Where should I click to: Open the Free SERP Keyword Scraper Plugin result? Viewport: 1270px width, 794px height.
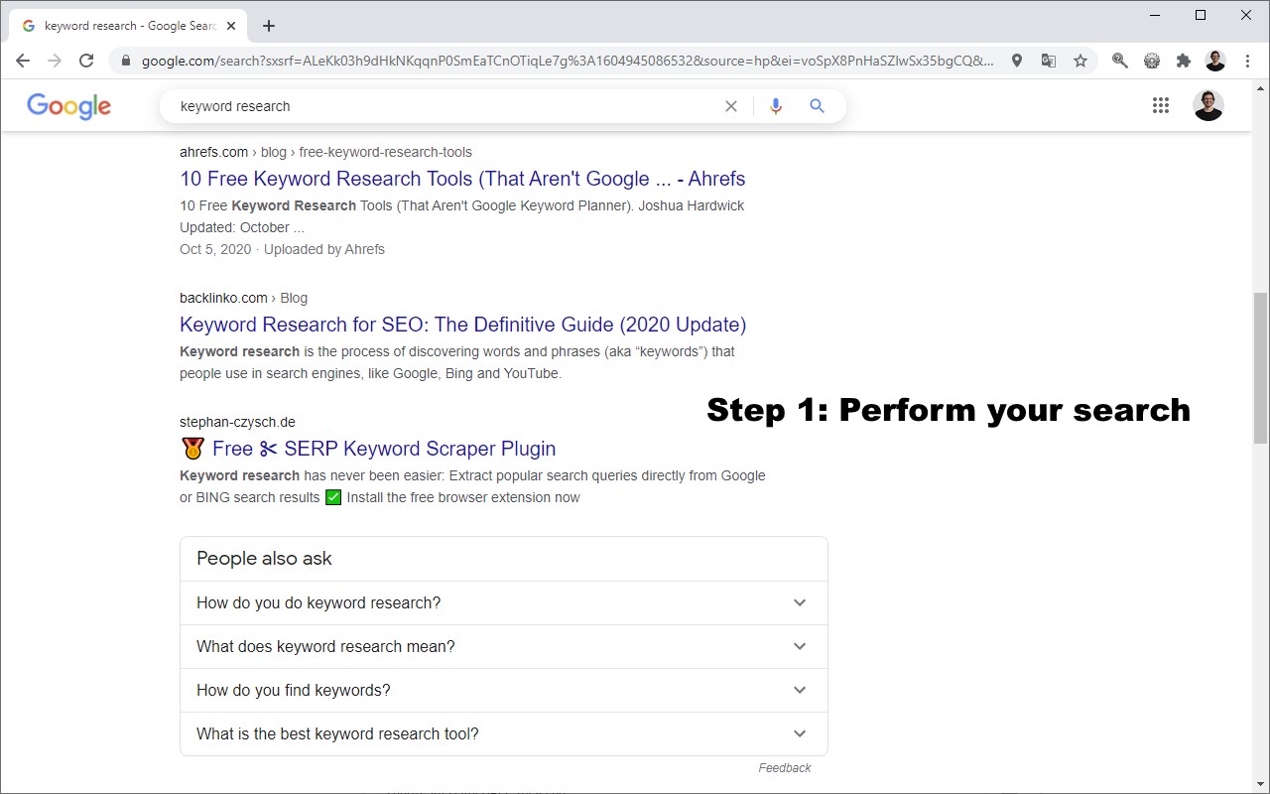coord(367,449)
